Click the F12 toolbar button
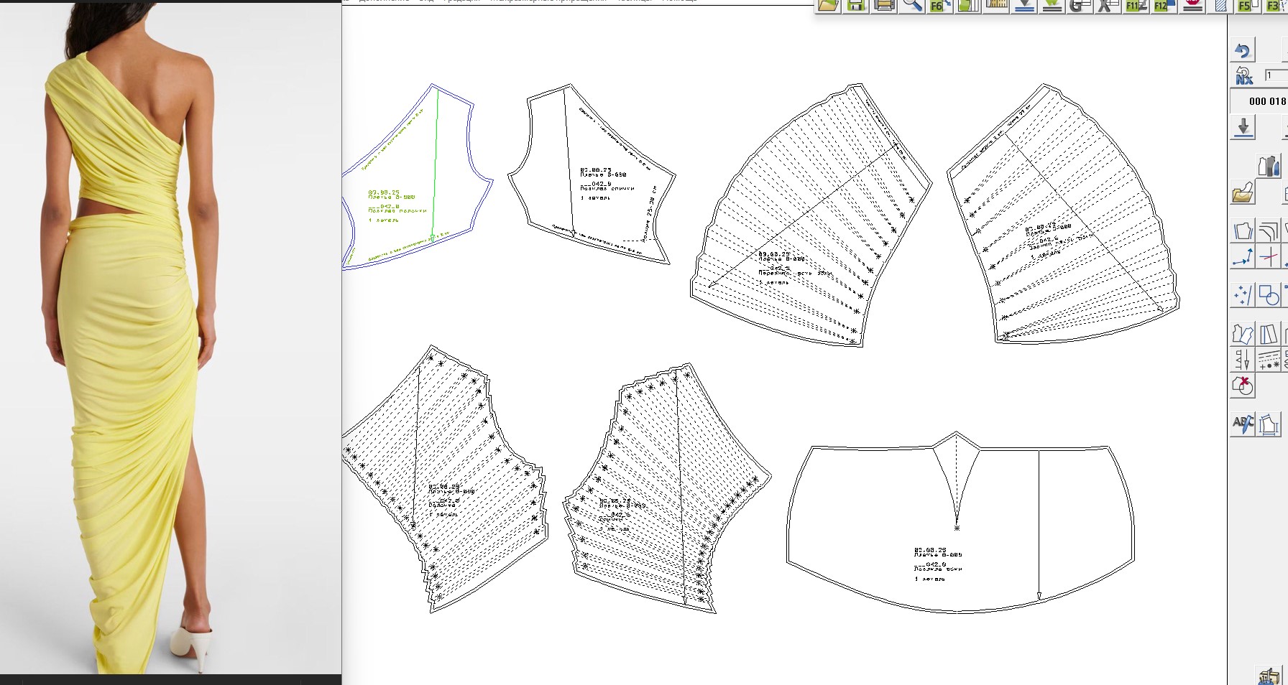The image size is (1288, 685). (x=1164, y=6)
